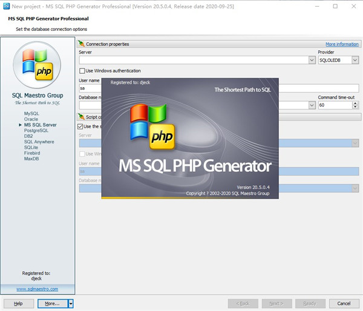This screenshot has width=363, height=311.
Task: Click the app icon in title bar
Action: point(6,6)
